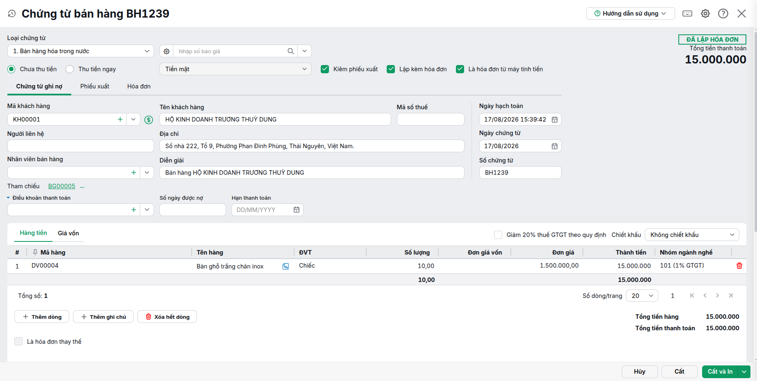
Task: Switch to Chứng từ ghi nợ tab
Action: [x=39, y=86]
